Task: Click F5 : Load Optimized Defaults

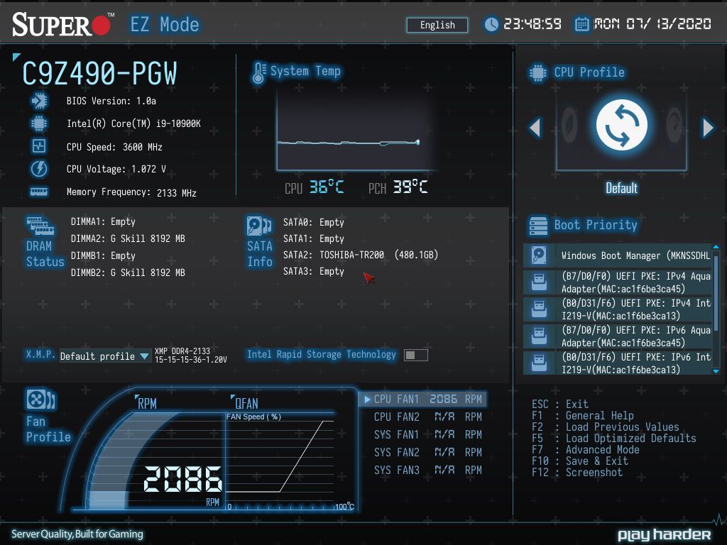Action: (x=614, y=439)
